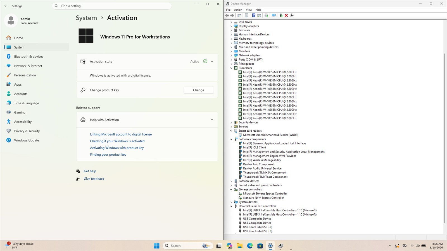
Task: Select Microsoft Usbccid Smartcard Reader (WUDF)
Action: [270, 135]
